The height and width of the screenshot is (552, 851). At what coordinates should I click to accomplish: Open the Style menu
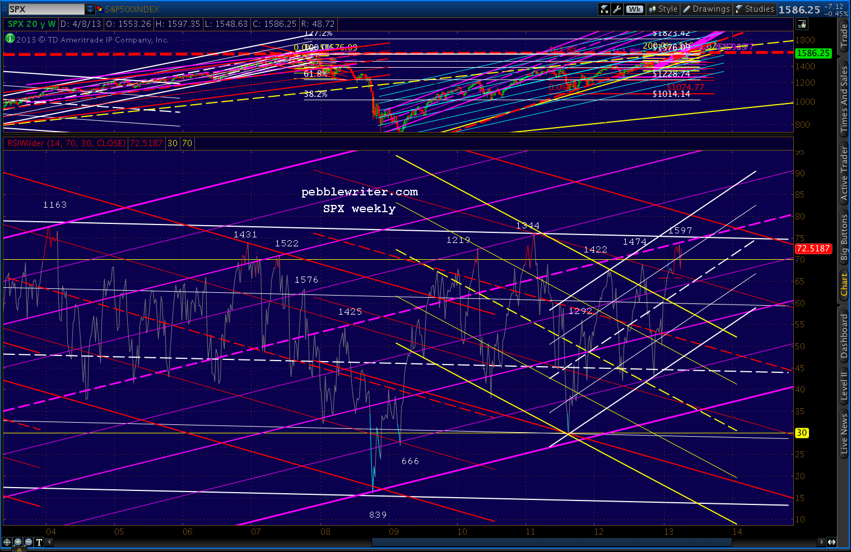(663, 9)
